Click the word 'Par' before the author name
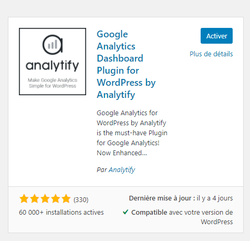The image size is (250, 241). tap(102, 170)
